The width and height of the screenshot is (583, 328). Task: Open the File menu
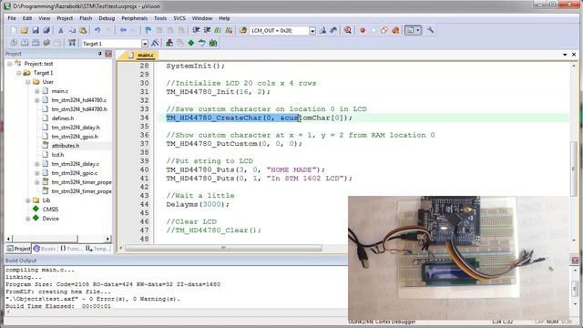coord(12,18)
